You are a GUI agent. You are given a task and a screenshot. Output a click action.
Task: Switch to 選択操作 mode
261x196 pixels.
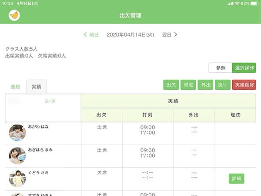pos(244,68)
